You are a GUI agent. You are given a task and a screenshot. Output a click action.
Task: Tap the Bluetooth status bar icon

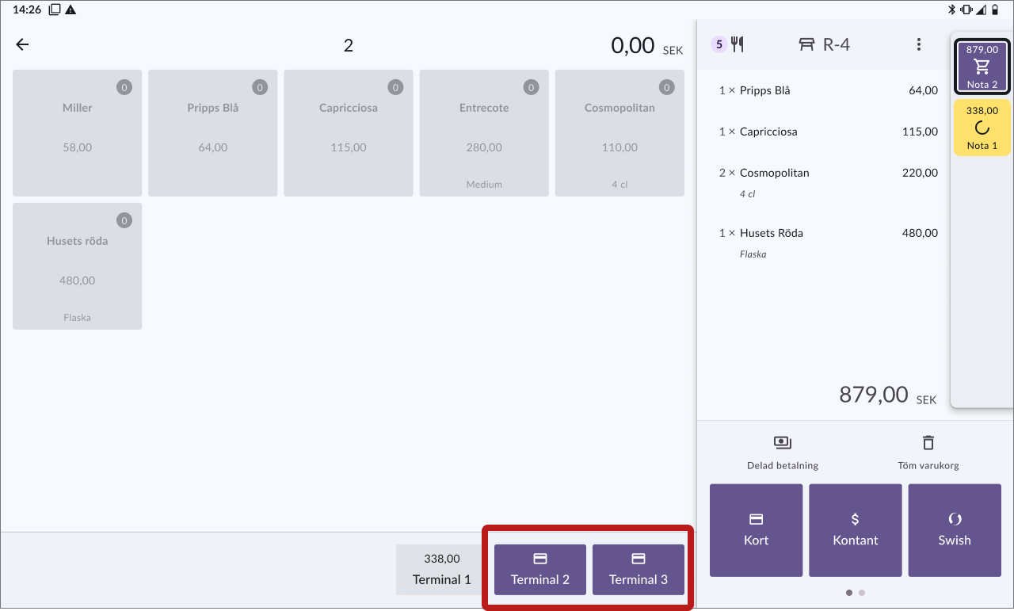pyautogui.click(x=953, y=10)
